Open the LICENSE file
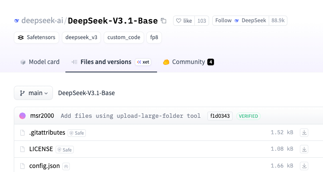 [41, 149]
